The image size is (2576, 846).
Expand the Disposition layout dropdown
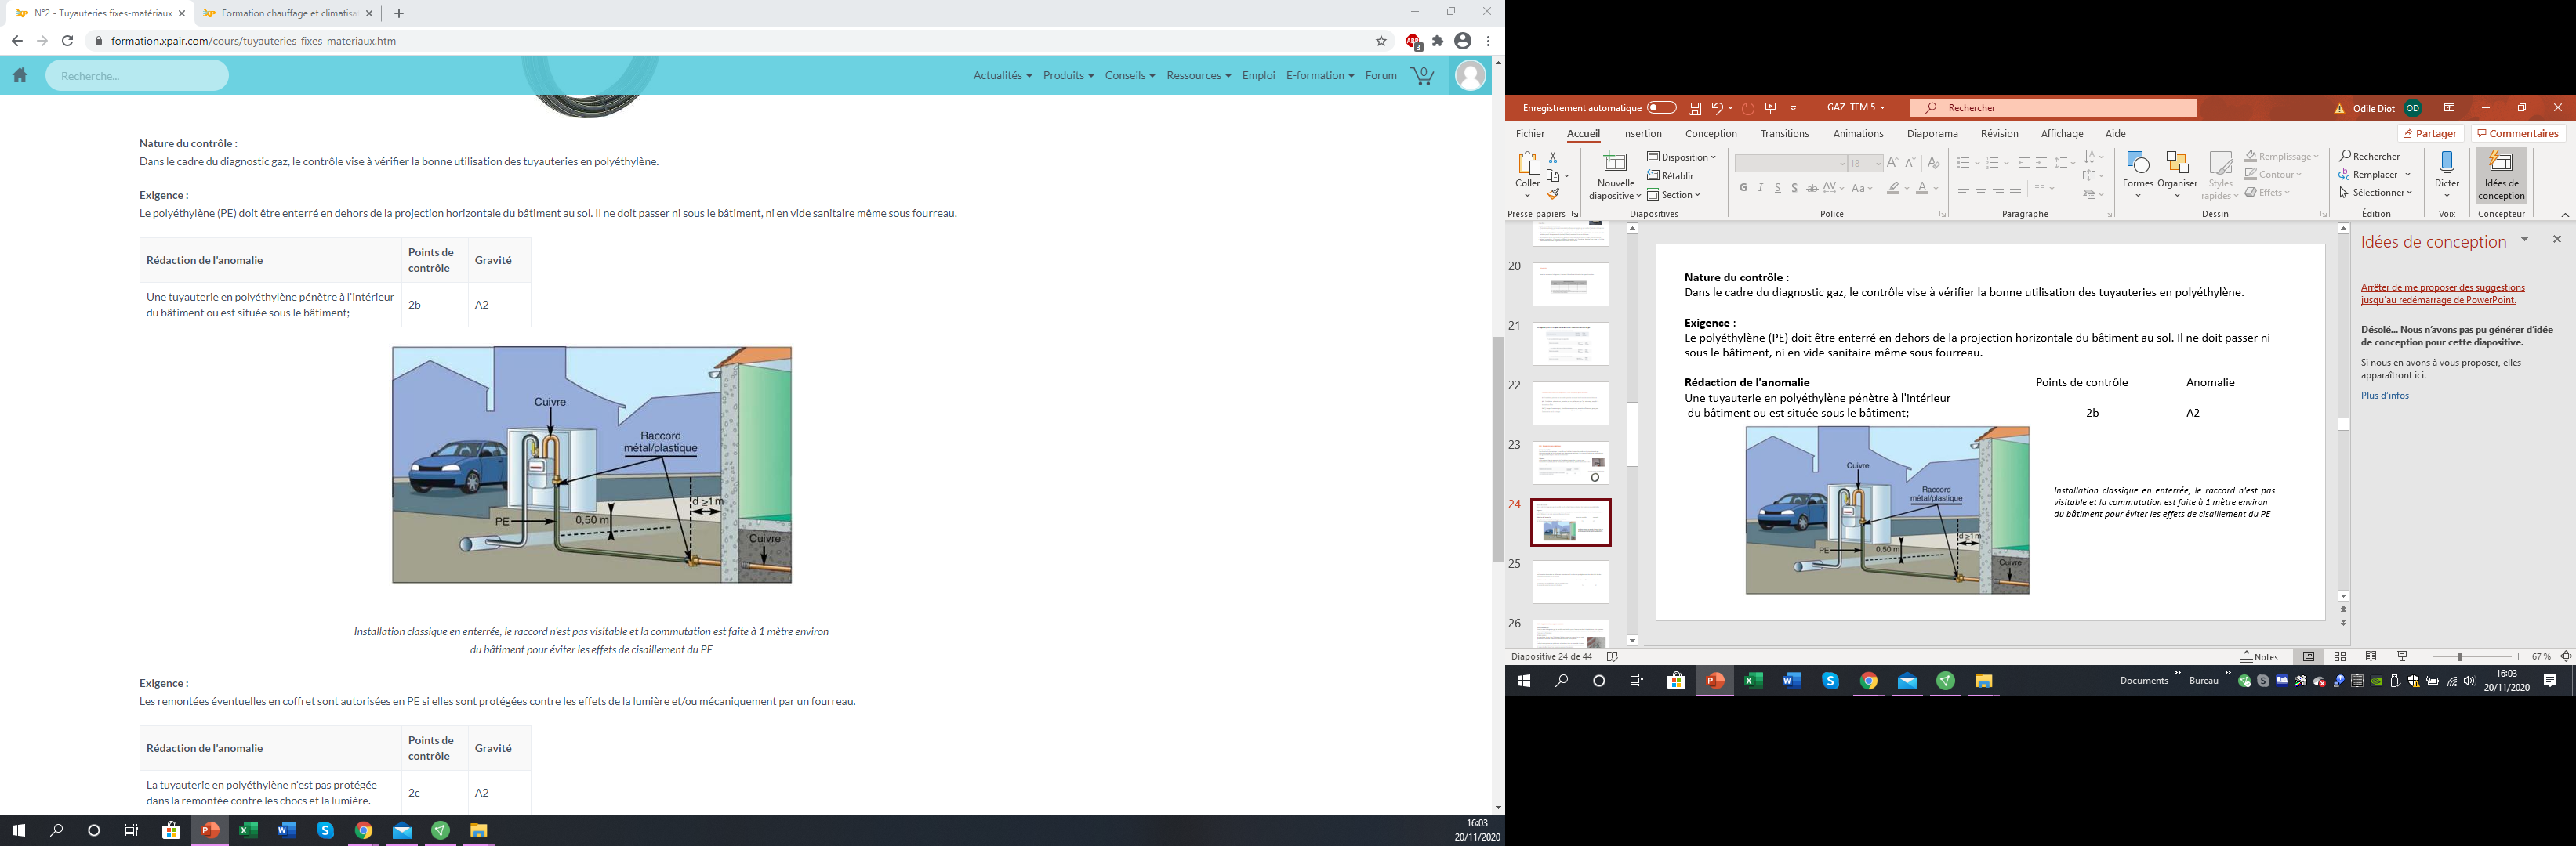(1681, 157)
